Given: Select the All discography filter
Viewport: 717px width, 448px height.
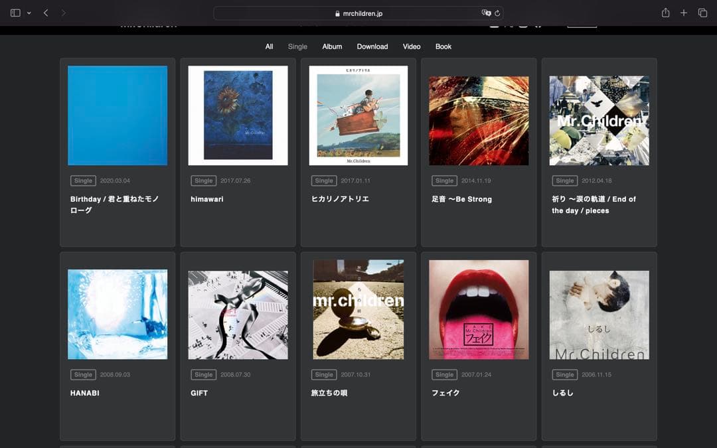Looking at the screenshot, I should click(270, 46).
